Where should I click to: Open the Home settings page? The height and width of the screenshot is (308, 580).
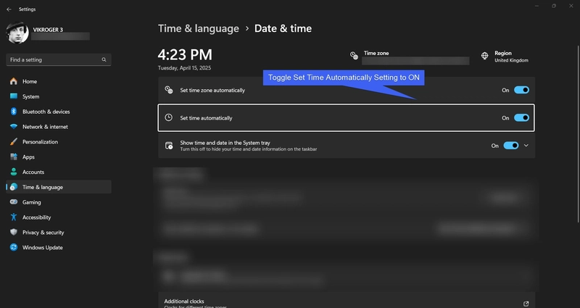click(29, 81)
